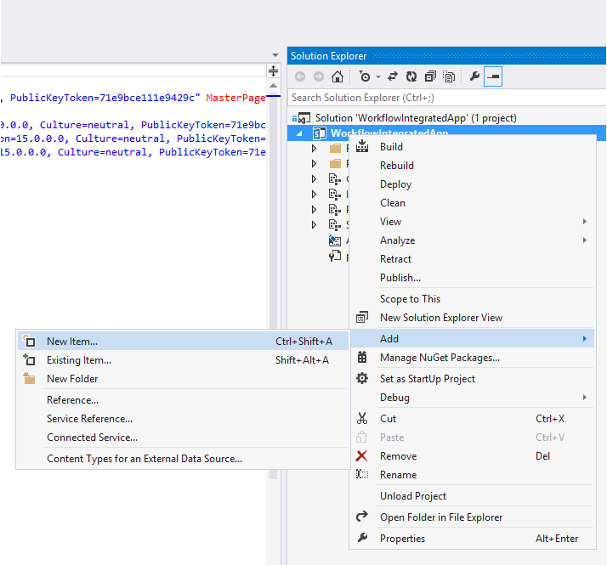
Task: Click the Refresh icon in Solution Explorer
Action: tap(411, 76)
